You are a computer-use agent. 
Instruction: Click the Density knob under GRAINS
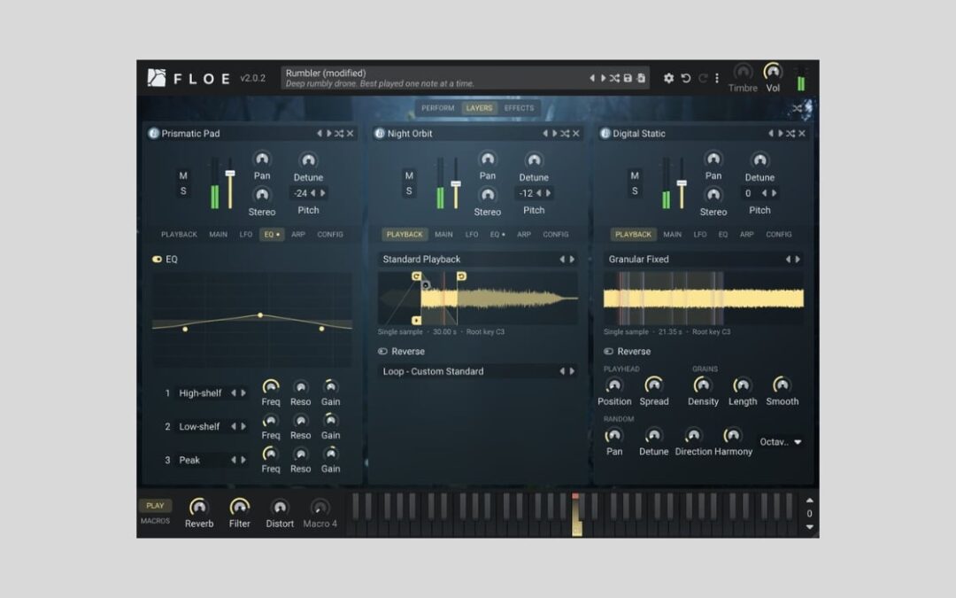[702, 385]
